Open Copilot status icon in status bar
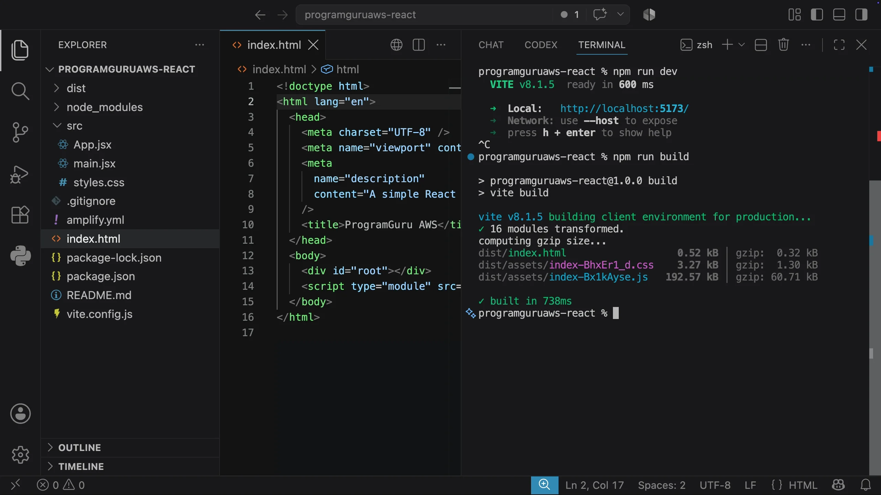881x495 pixels. (838, 485)
